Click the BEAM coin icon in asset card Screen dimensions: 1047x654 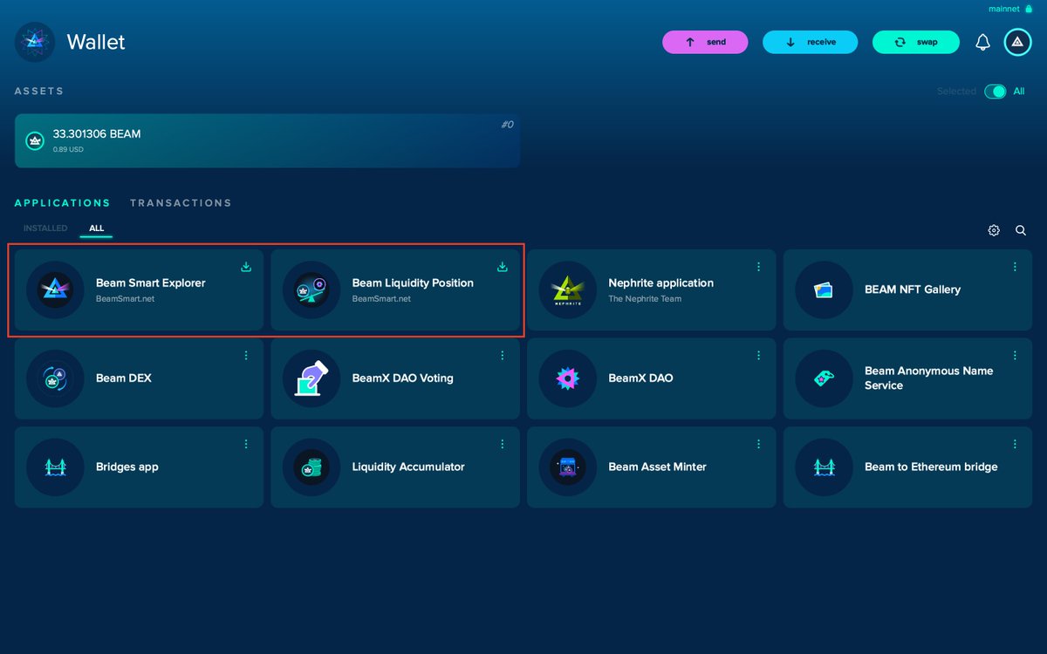point(35,140)
